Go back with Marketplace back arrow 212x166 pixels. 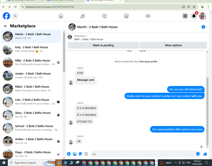pyautogui.click(x=6, y=26)
